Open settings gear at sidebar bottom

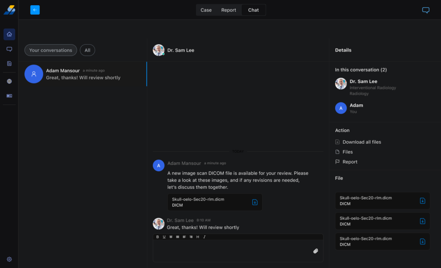click(9, 259)
